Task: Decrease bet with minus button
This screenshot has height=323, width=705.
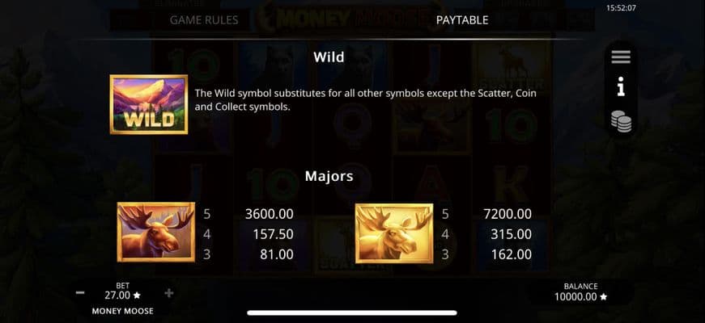Action: 80,293
